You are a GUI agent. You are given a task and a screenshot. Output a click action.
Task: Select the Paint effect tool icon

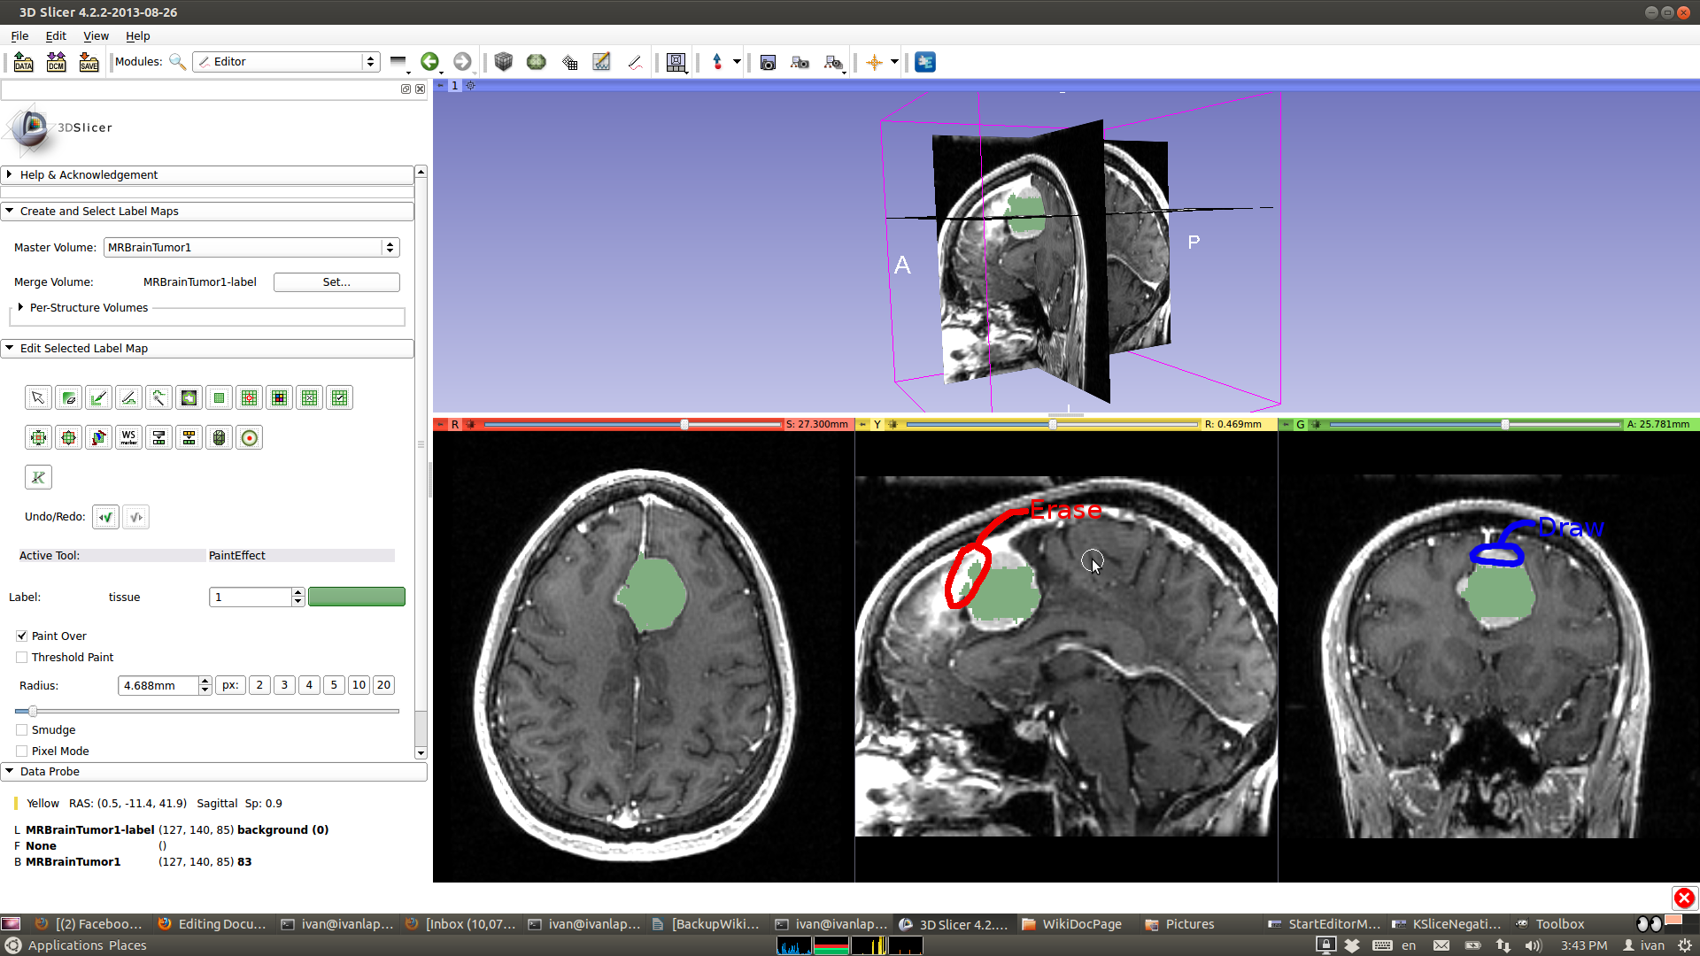pyautogui.click(x=98, y=398)
